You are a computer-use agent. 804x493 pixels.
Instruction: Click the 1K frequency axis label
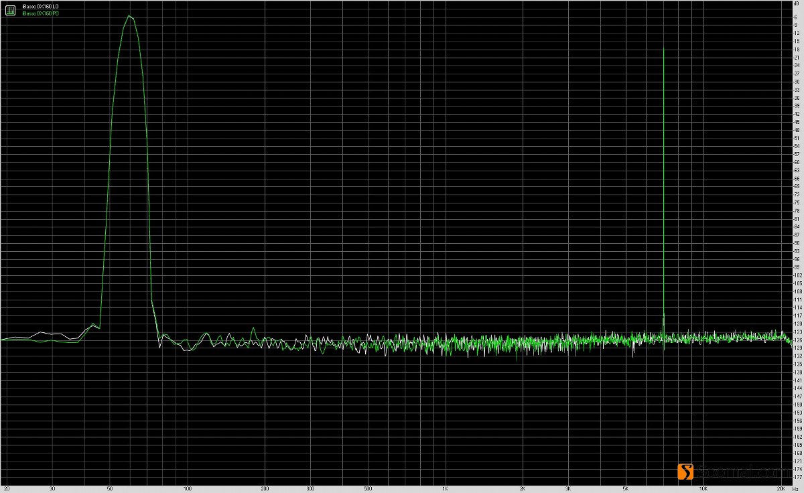coord(446,488)
